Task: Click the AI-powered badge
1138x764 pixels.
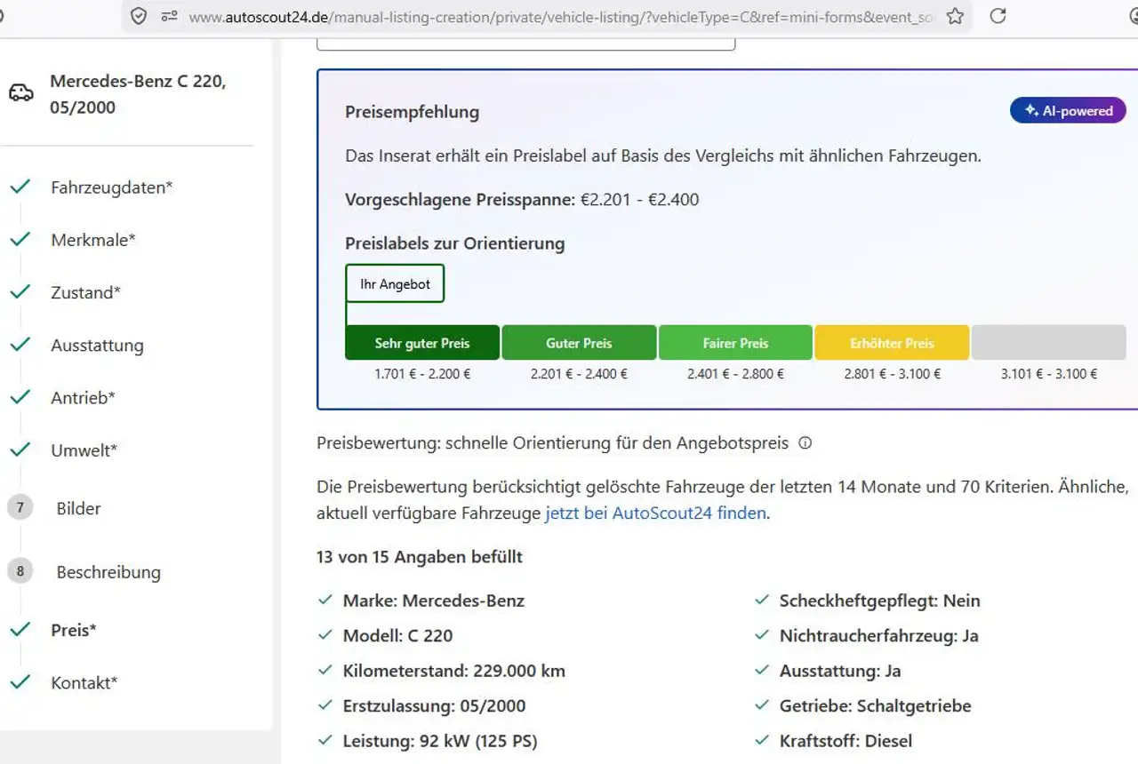Action: coord(1068,111)
